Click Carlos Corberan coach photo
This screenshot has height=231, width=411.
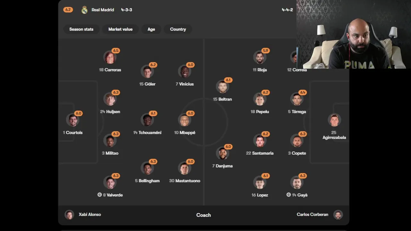pyautogui.click(x=338, y=215)
